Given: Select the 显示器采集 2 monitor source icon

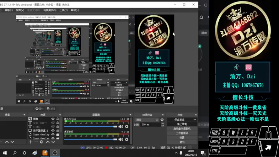Looking at the screenshot, I should pos(30,130).
